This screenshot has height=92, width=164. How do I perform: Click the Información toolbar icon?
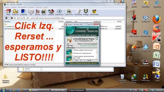pos(59,12)
